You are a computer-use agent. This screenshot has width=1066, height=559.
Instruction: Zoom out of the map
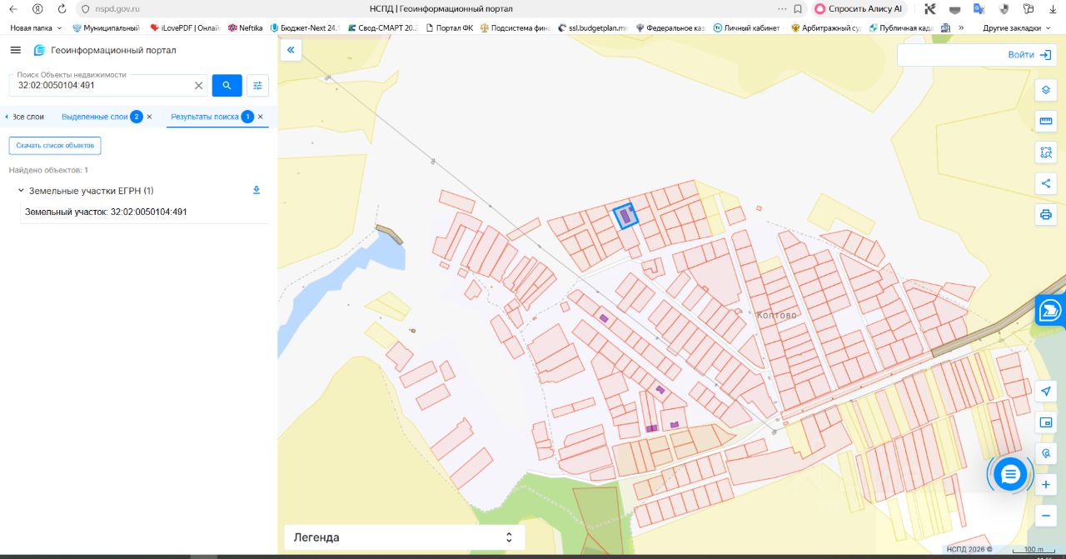tap(1046, 516)
